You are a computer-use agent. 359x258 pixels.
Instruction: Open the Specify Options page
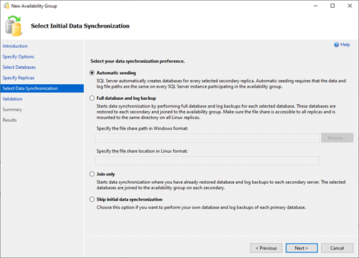point(19,56)
